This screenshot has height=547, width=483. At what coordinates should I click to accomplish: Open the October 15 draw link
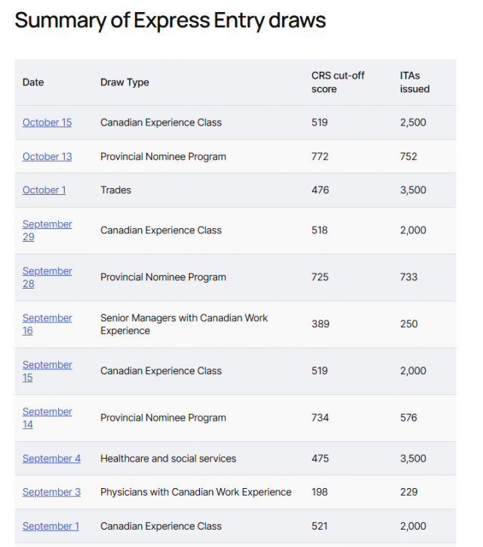(47, 122)
